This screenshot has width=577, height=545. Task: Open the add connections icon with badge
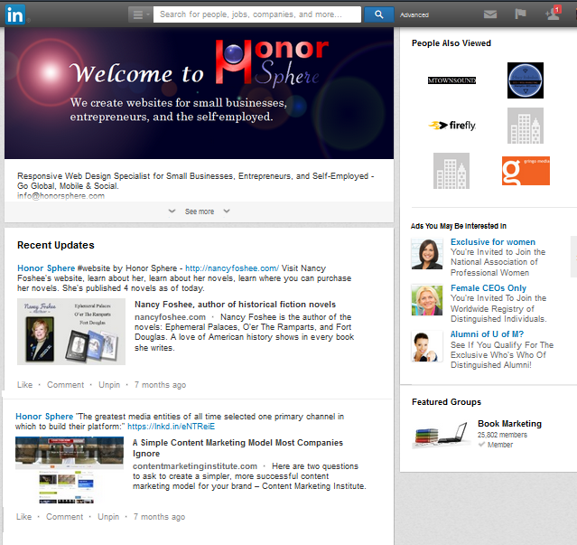(554, 14)
